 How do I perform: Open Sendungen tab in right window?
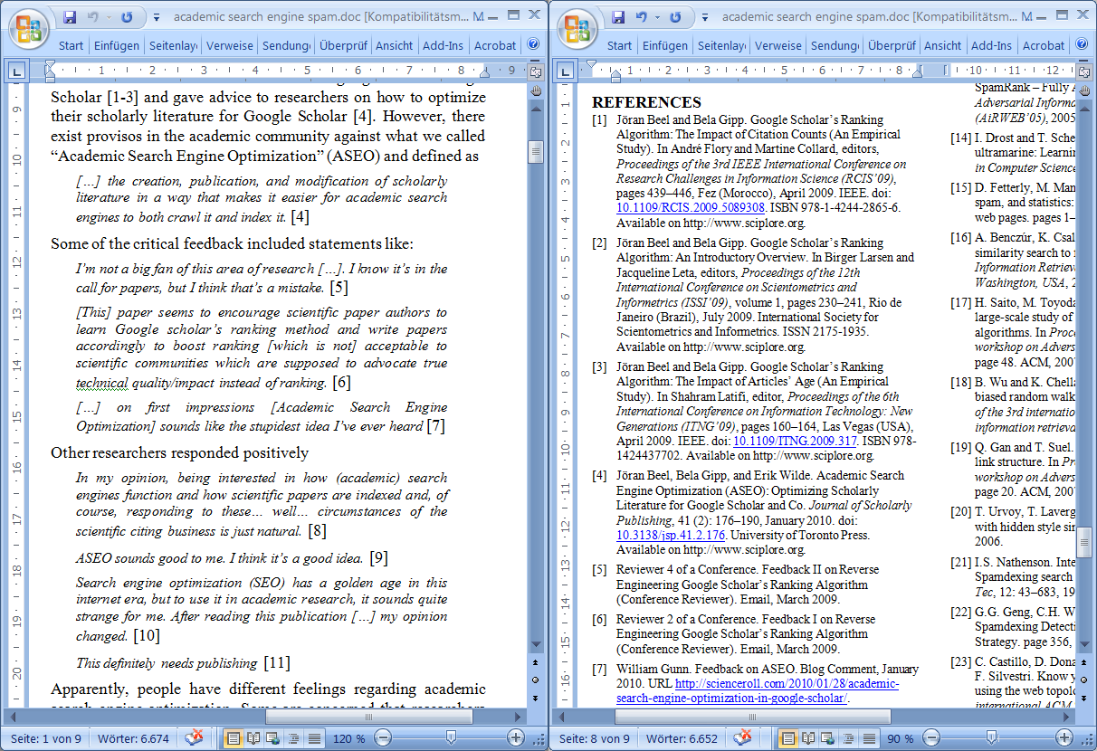tap(835, 45)
